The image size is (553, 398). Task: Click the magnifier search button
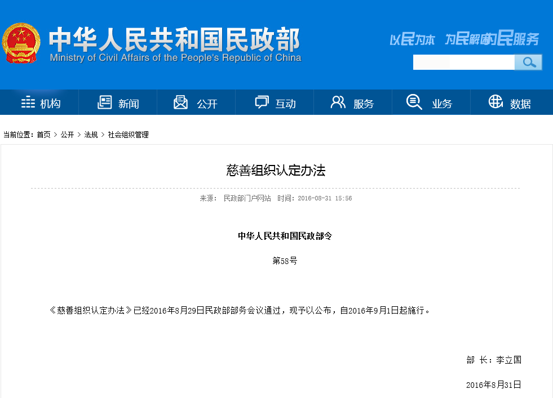tap(528, 62)
